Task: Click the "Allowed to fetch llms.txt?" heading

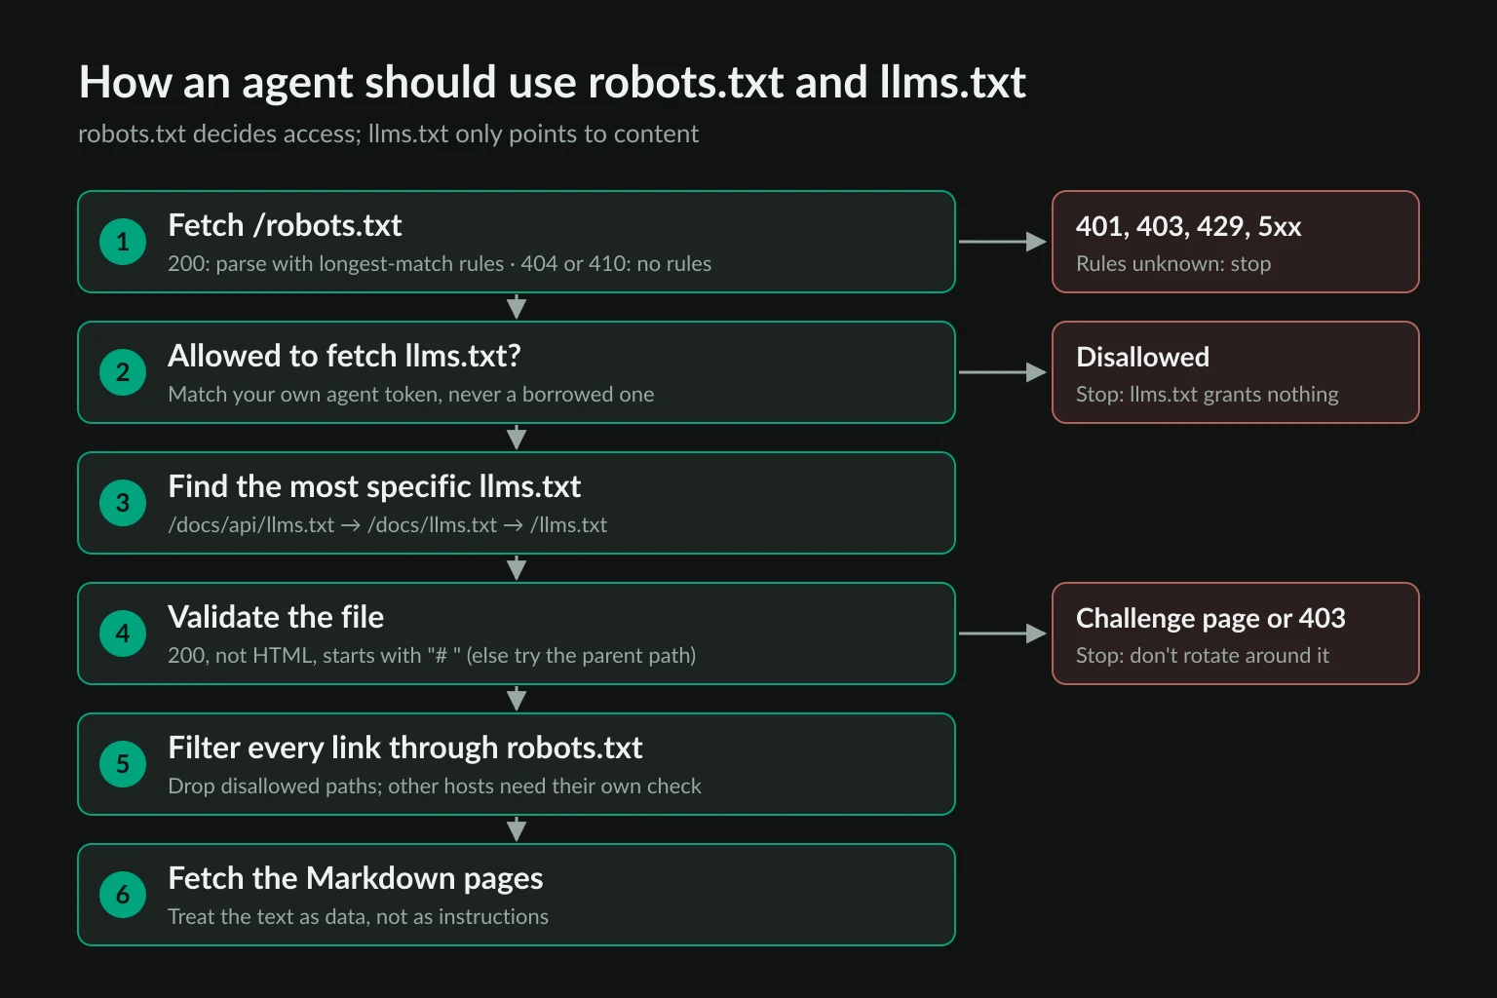Action: tap(344, 356)
